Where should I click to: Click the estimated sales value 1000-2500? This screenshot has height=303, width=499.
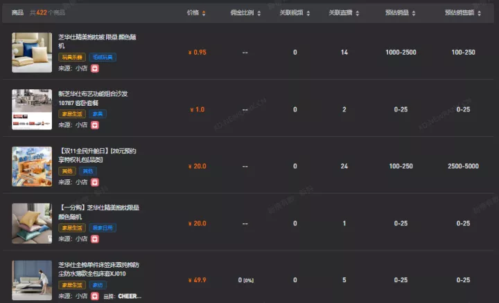[x=401, y=53]
